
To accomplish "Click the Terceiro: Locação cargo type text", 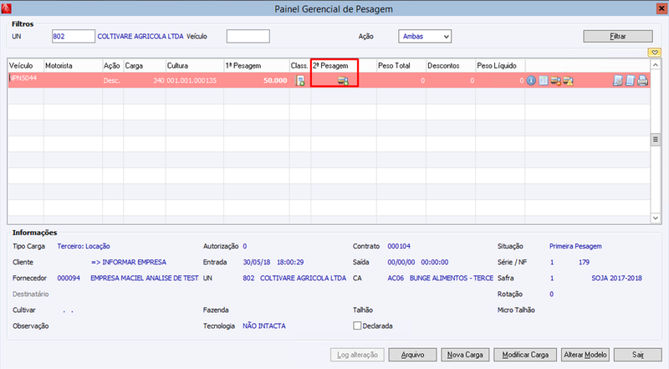I will (x=84, y=247).
